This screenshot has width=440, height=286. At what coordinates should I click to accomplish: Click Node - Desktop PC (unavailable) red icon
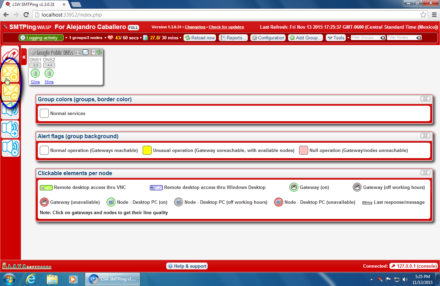(x=278, y=202)
